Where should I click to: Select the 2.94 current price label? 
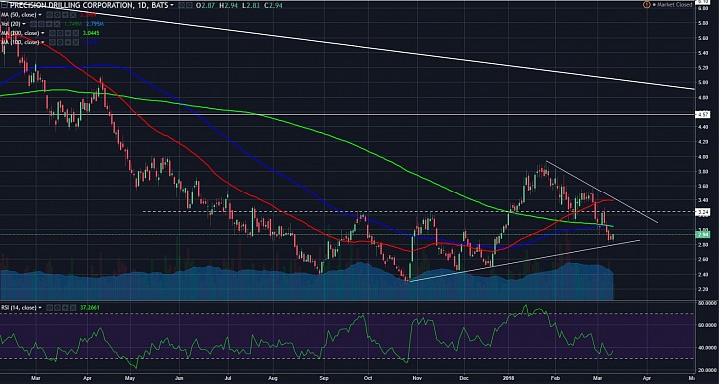tap(704, 235)
